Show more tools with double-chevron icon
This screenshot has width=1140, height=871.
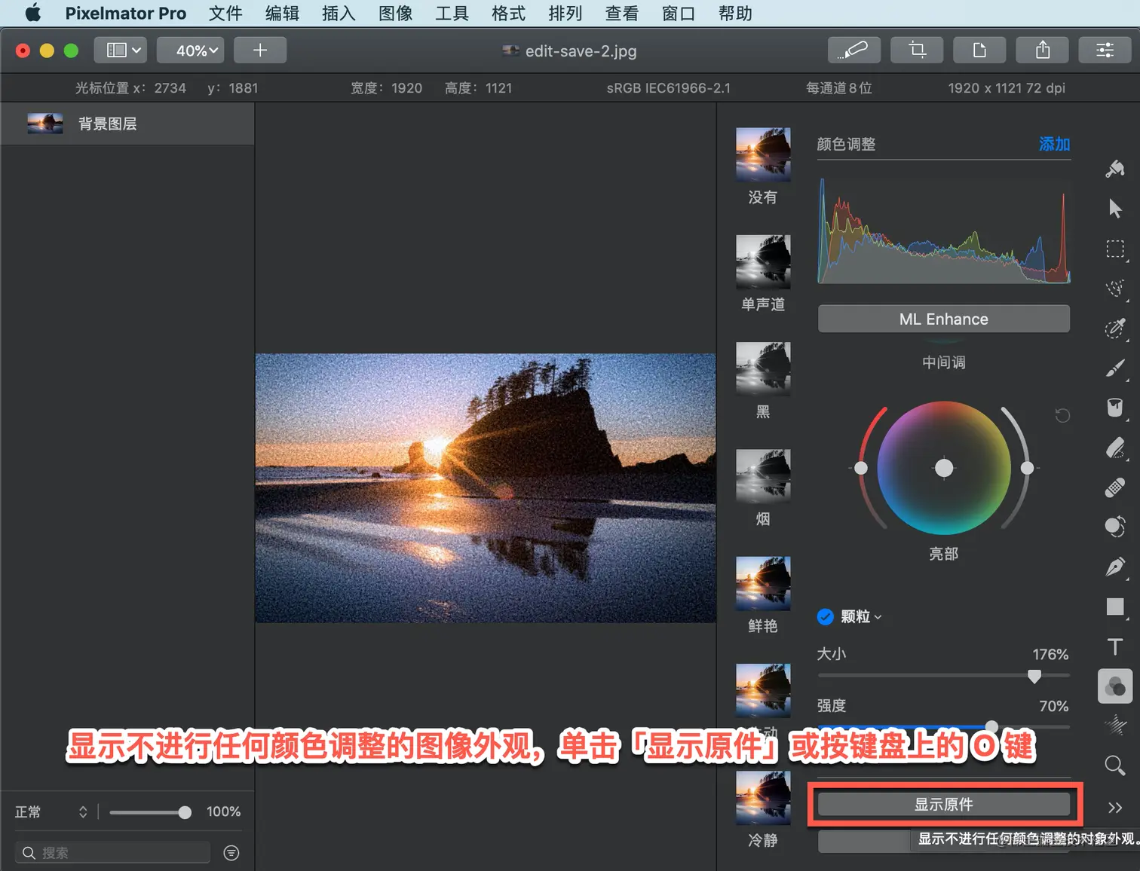[x=1115, y=808]
